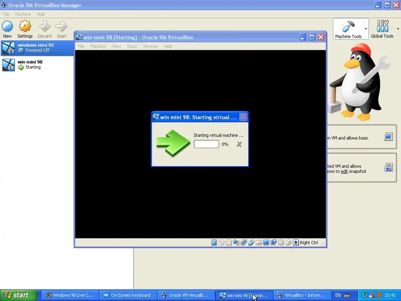
Task: Open the View menu in VM window
Action: tap(116, 46)
